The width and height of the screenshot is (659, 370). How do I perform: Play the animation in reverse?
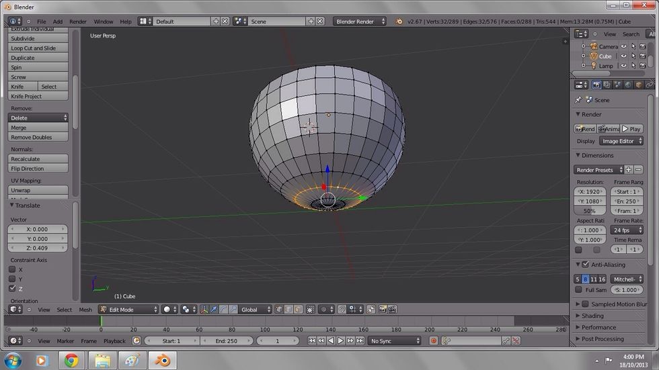click(x=331, y=341)
